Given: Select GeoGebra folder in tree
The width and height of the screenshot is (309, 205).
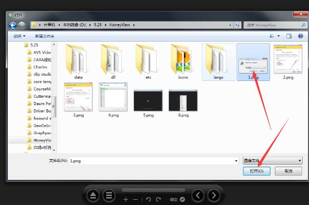Looking at the screenshot, I should 39,125.
